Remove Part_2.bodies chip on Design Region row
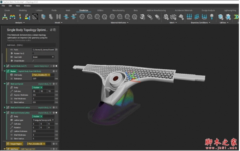Image resolution: width=240 pixels, height=151 pixels. (44, 144)
